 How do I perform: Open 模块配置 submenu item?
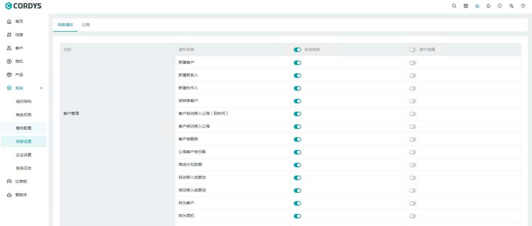[x=24, y=128]
